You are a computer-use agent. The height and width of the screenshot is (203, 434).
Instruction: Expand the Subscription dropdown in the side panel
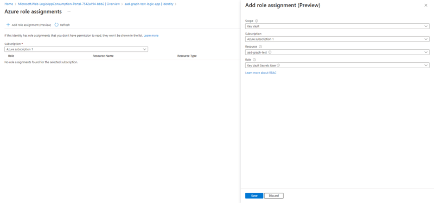337,39
